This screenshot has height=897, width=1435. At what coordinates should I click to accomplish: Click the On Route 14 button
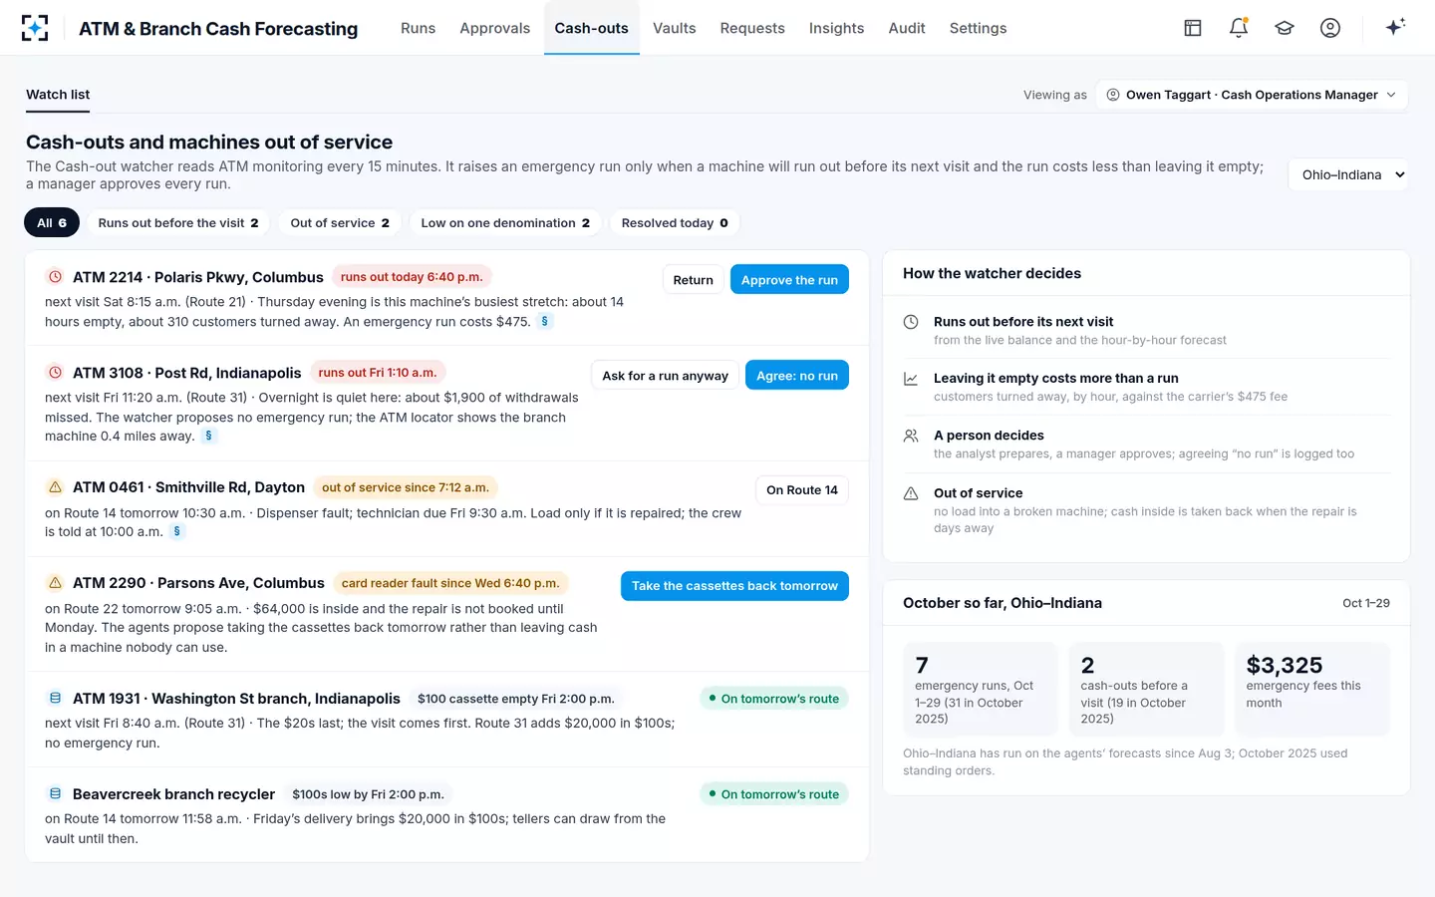click(x=801, y=490)
